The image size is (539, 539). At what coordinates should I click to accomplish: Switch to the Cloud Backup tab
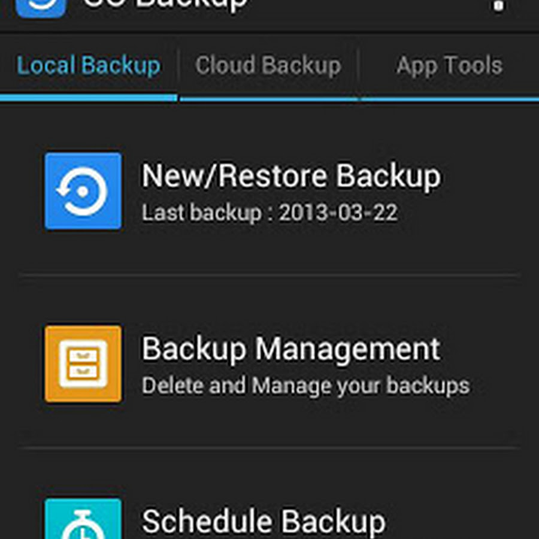click(x=268, y=65)
